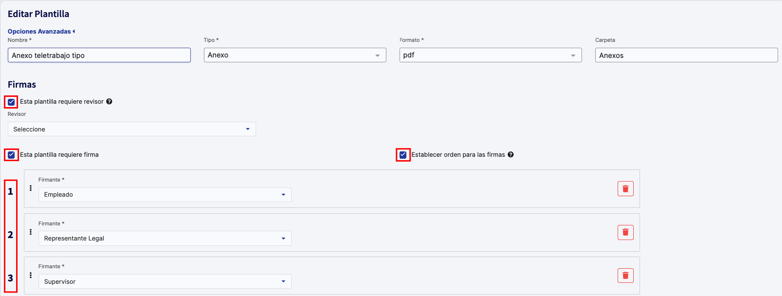The width and height of the screenshot is (782, 296).
Task: Click the Nombre field with Anexo teletrabajo tipo
Action: (x=99, y=55)
